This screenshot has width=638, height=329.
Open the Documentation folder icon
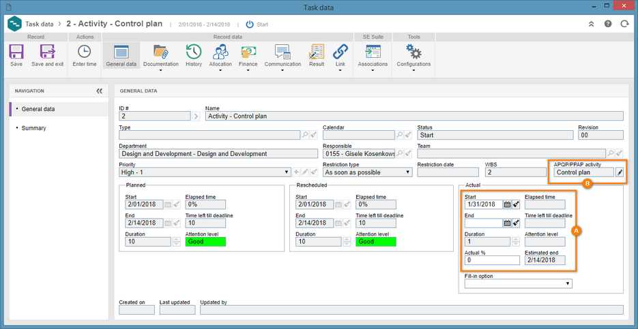pyautogui.click(x=161, y=52)
